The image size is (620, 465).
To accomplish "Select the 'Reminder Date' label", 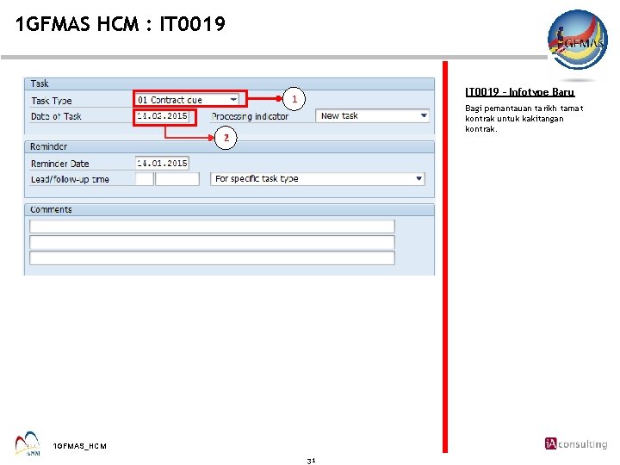I will pos(59,164).
